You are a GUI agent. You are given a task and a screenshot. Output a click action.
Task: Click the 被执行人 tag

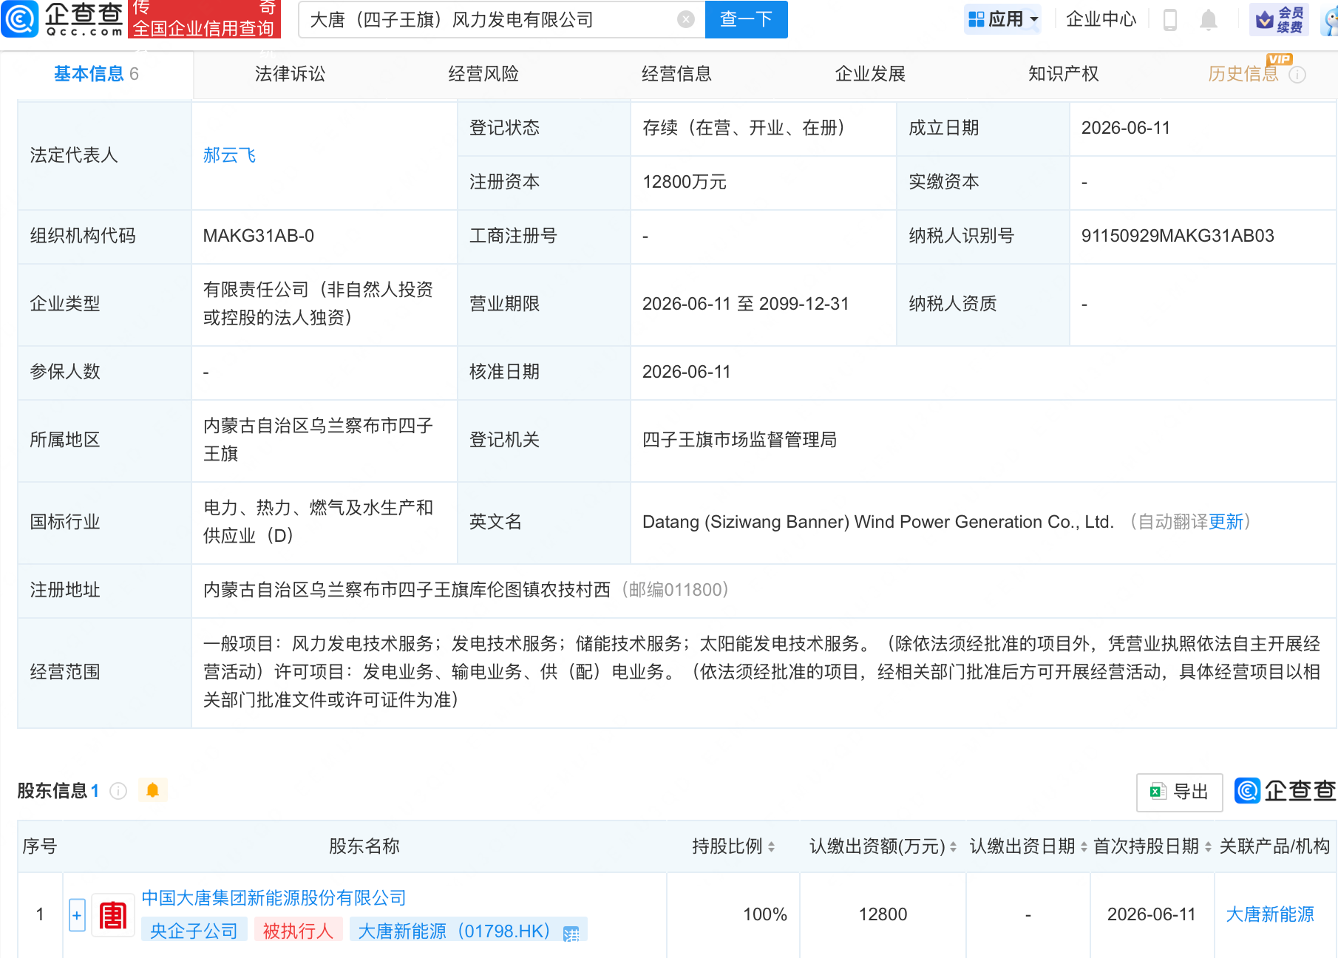tap(299, 931)
